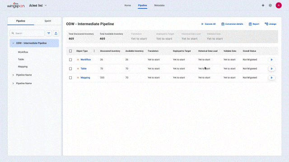Run the Table row play button
Image resolution: width=289 pixels, height=162 pixels.
pyautogui.click(x=272, y=69)
